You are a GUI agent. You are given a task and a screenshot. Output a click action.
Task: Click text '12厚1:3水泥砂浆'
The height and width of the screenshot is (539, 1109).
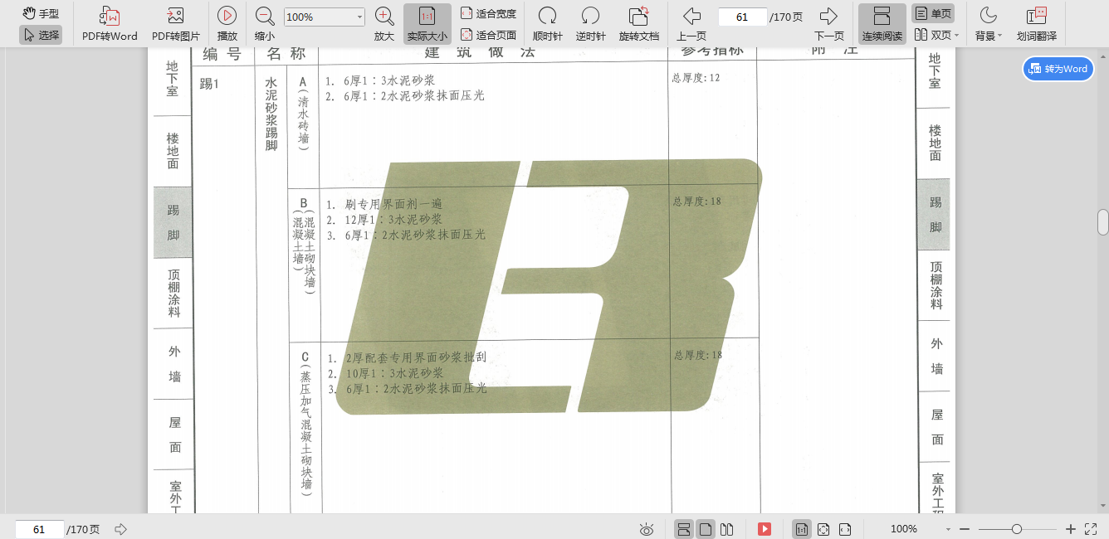[x=393, y=220]
